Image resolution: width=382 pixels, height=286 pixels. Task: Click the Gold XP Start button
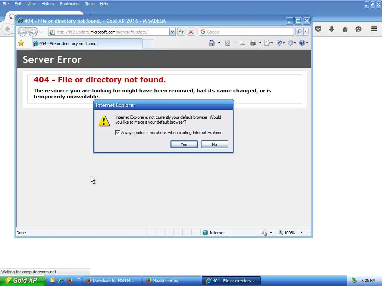pos(23,280)
